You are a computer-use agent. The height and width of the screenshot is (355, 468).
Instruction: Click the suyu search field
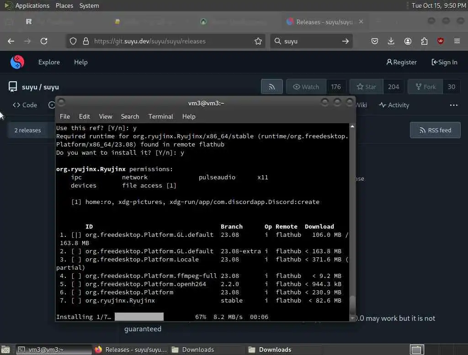click(310, 41)
